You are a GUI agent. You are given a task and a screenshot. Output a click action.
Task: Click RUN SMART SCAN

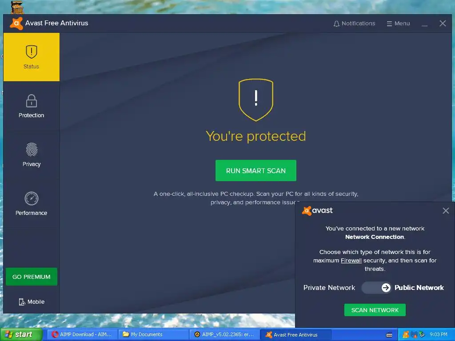pyautogui.click(x=255, y=170)
